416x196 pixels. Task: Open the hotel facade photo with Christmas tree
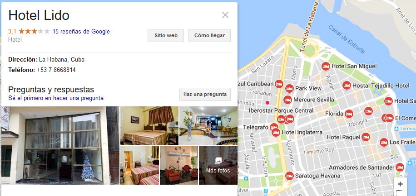60,145
